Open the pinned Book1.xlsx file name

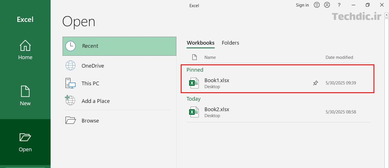(x=217, y=80)
